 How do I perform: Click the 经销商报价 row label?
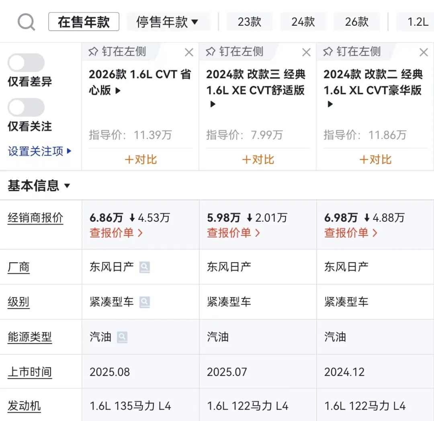click(35, 218)
